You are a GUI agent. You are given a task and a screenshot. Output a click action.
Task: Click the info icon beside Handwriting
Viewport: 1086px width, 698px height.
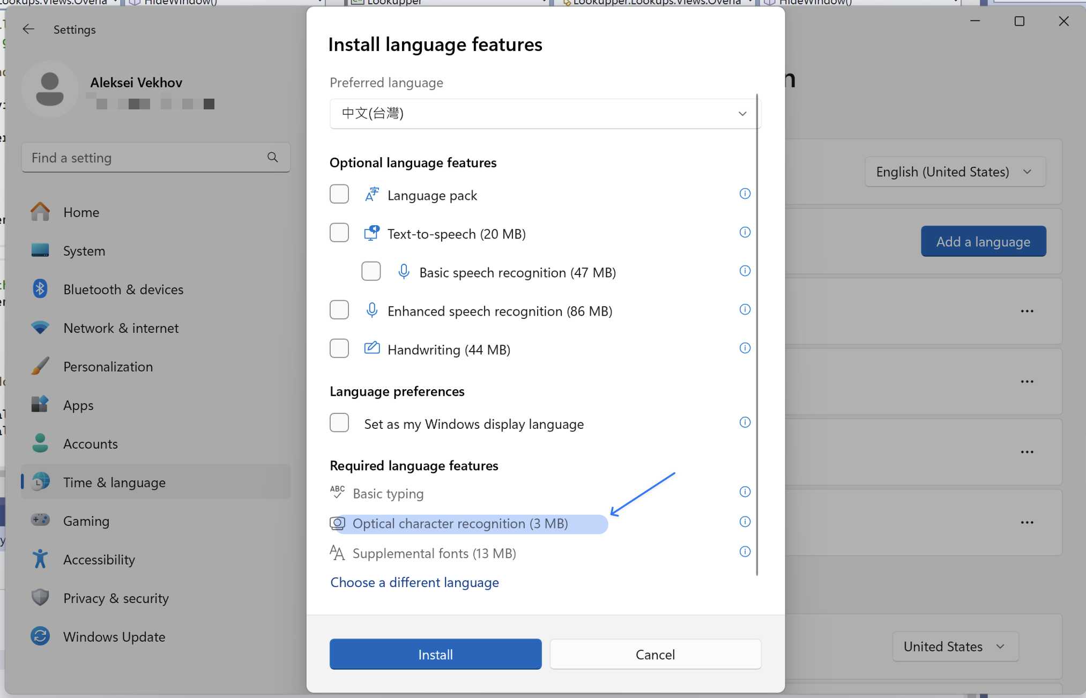745,348
